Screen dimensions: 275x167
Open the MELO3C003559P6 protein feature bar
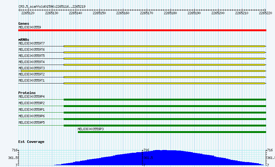tap(165, 119)
